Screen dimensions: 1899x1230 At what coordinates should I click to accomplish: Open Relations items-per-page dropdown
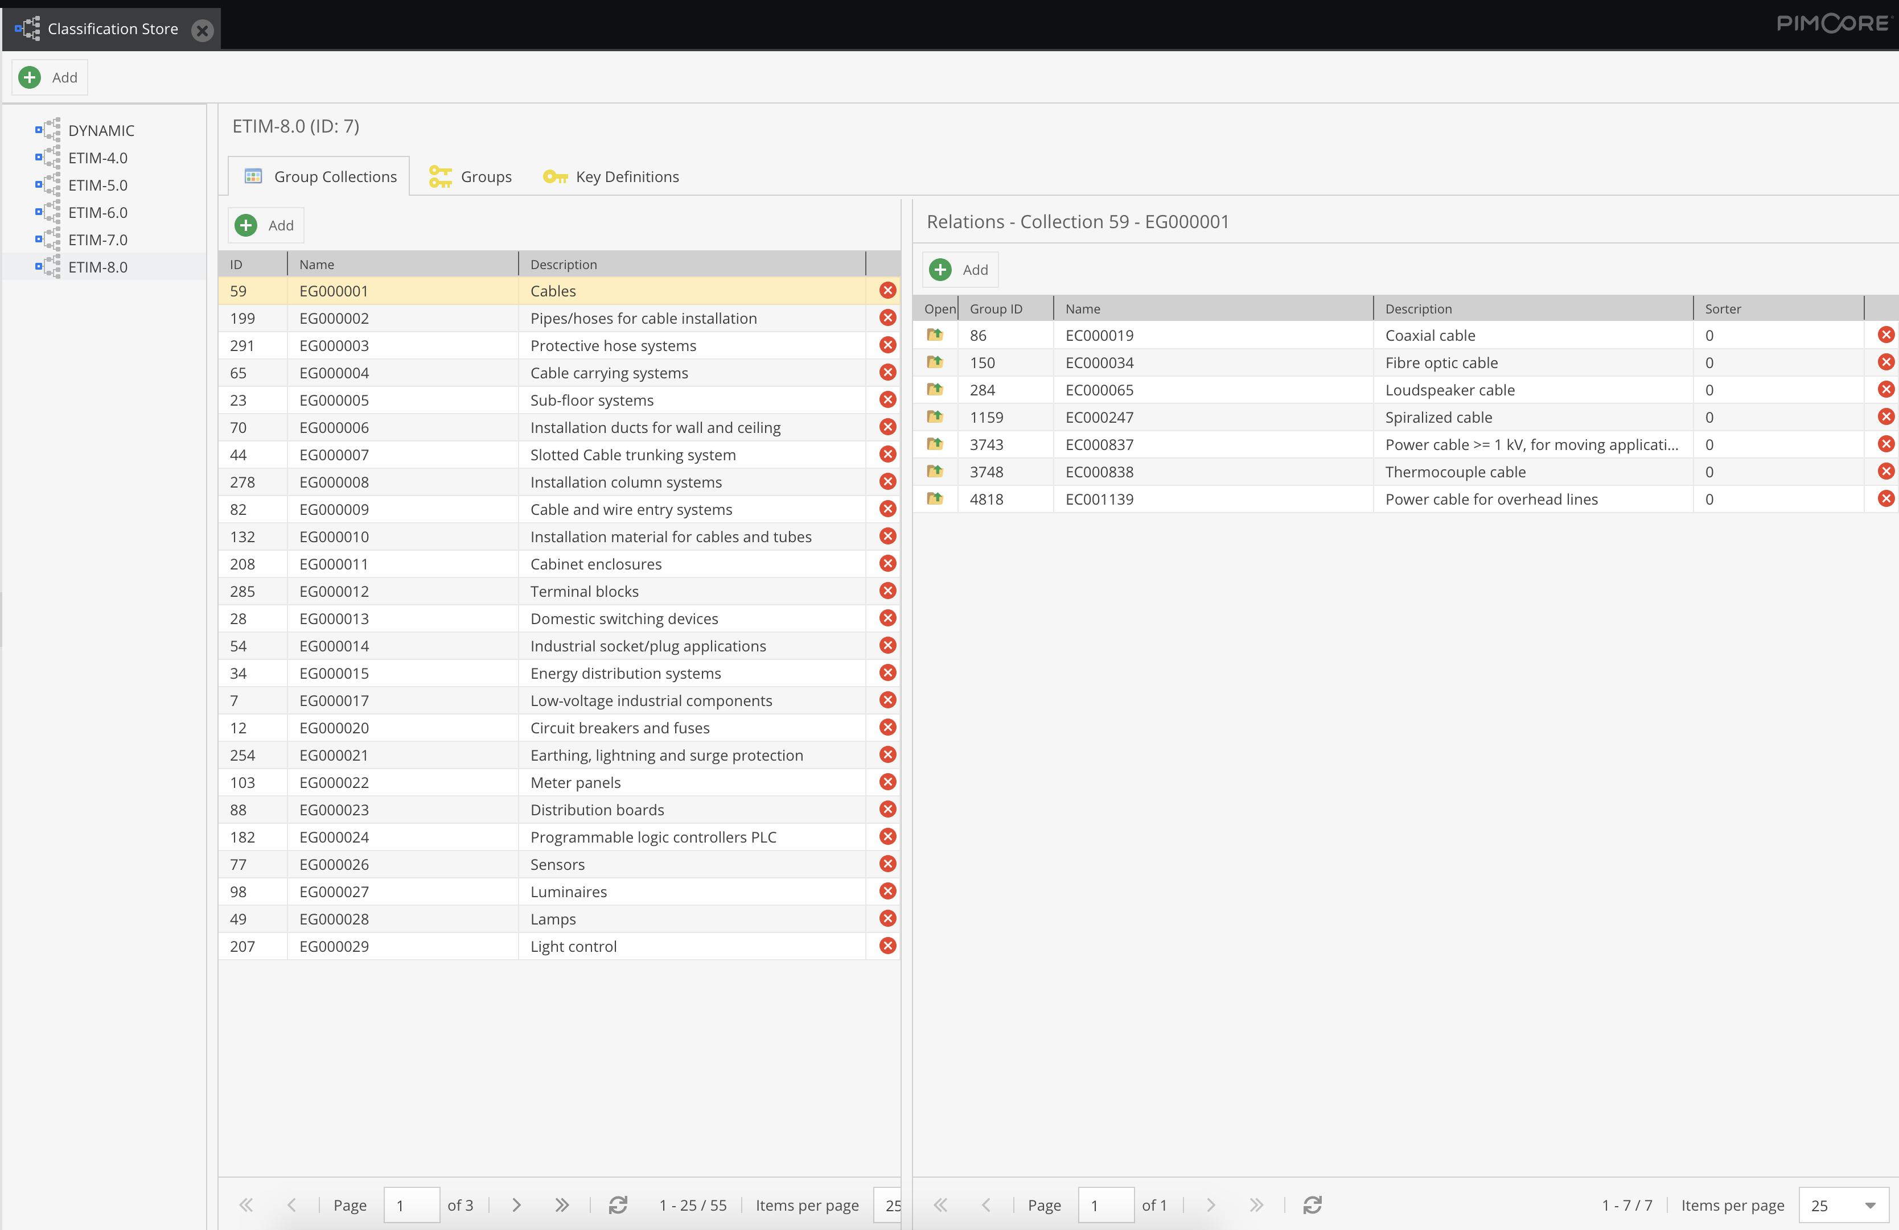1869,1206
